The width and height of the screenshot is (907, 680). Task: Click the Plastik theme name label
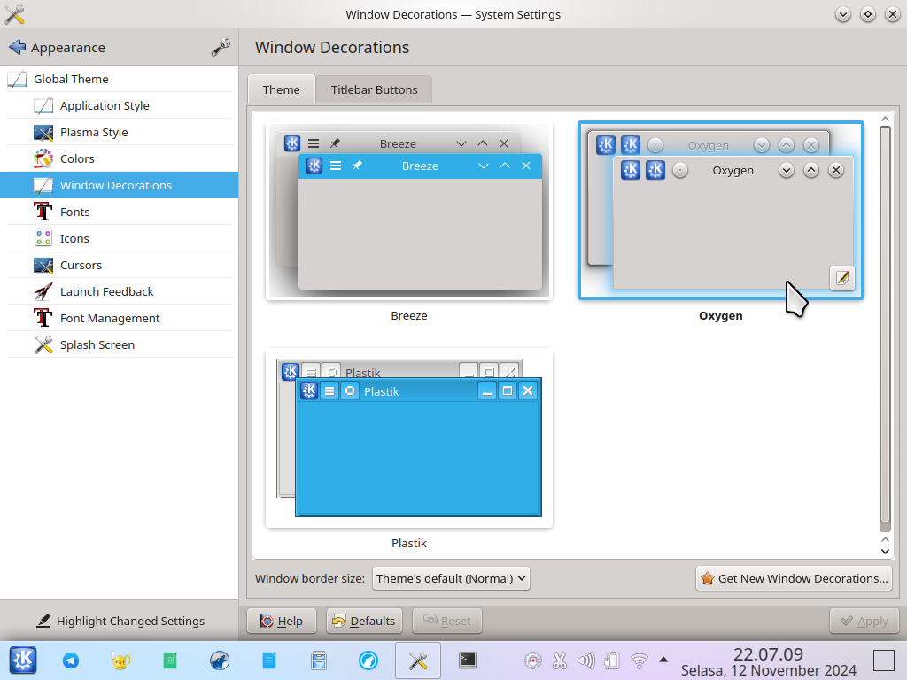click(x=409, y=543)
